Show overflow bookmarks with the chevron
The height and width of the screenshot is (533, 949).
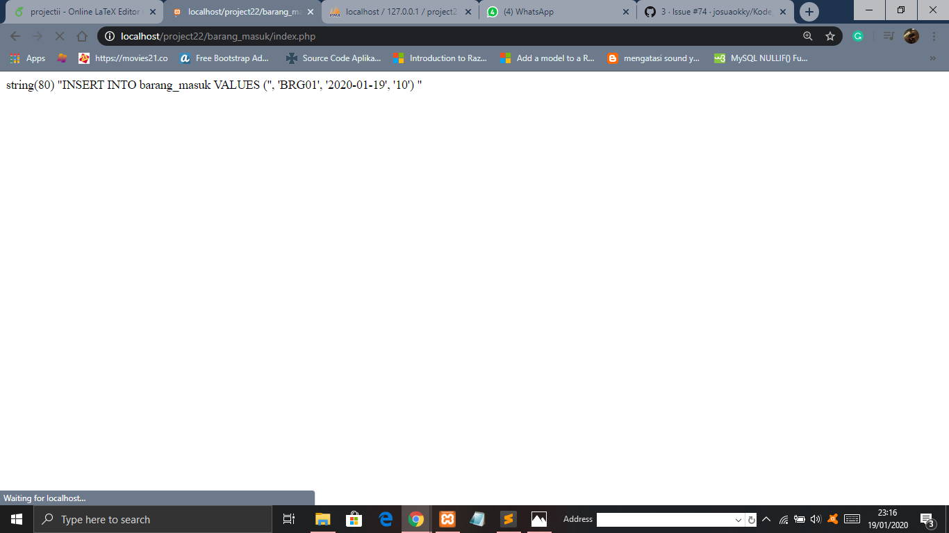pos(932,58)
